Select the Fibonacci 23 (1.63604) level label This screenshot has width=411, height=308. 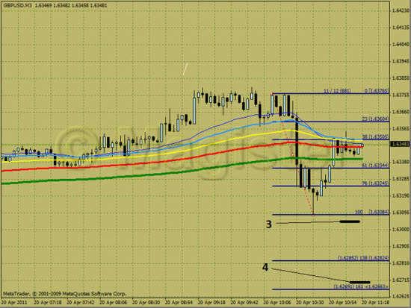coord(376,119)
